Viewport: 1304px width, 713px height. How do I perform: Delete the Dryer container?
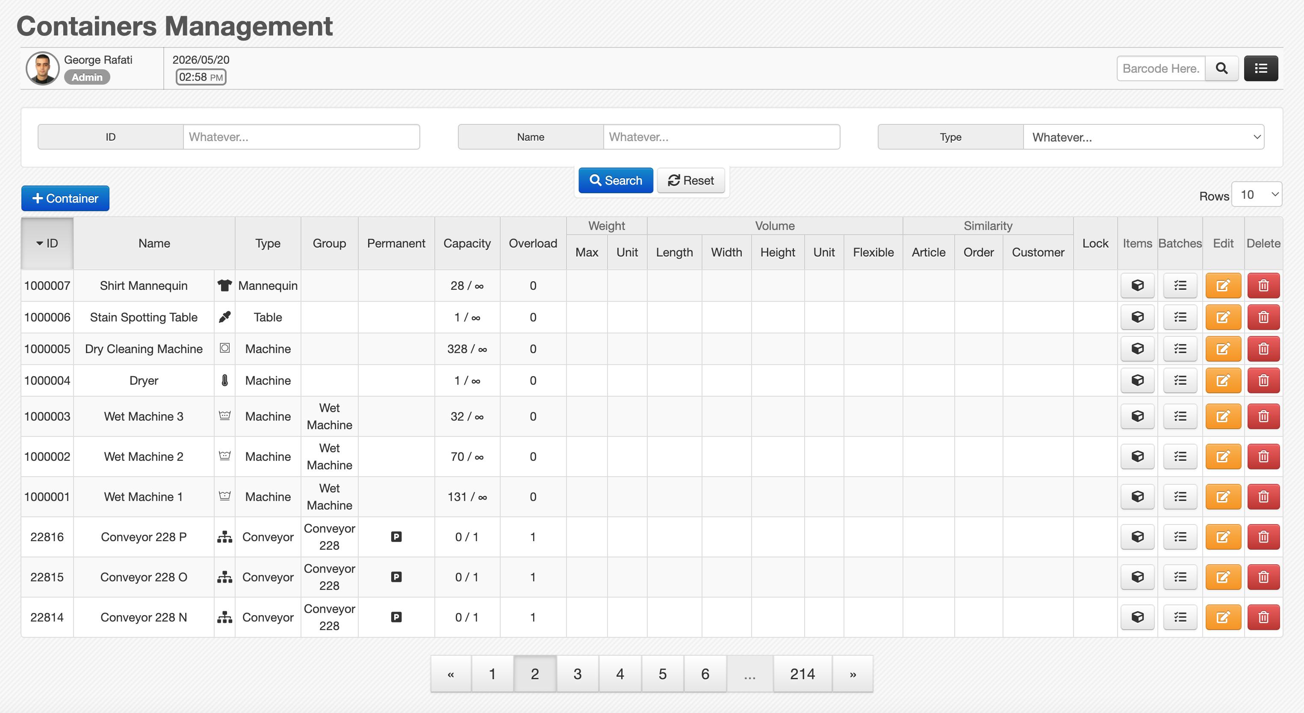point(1263,380)
